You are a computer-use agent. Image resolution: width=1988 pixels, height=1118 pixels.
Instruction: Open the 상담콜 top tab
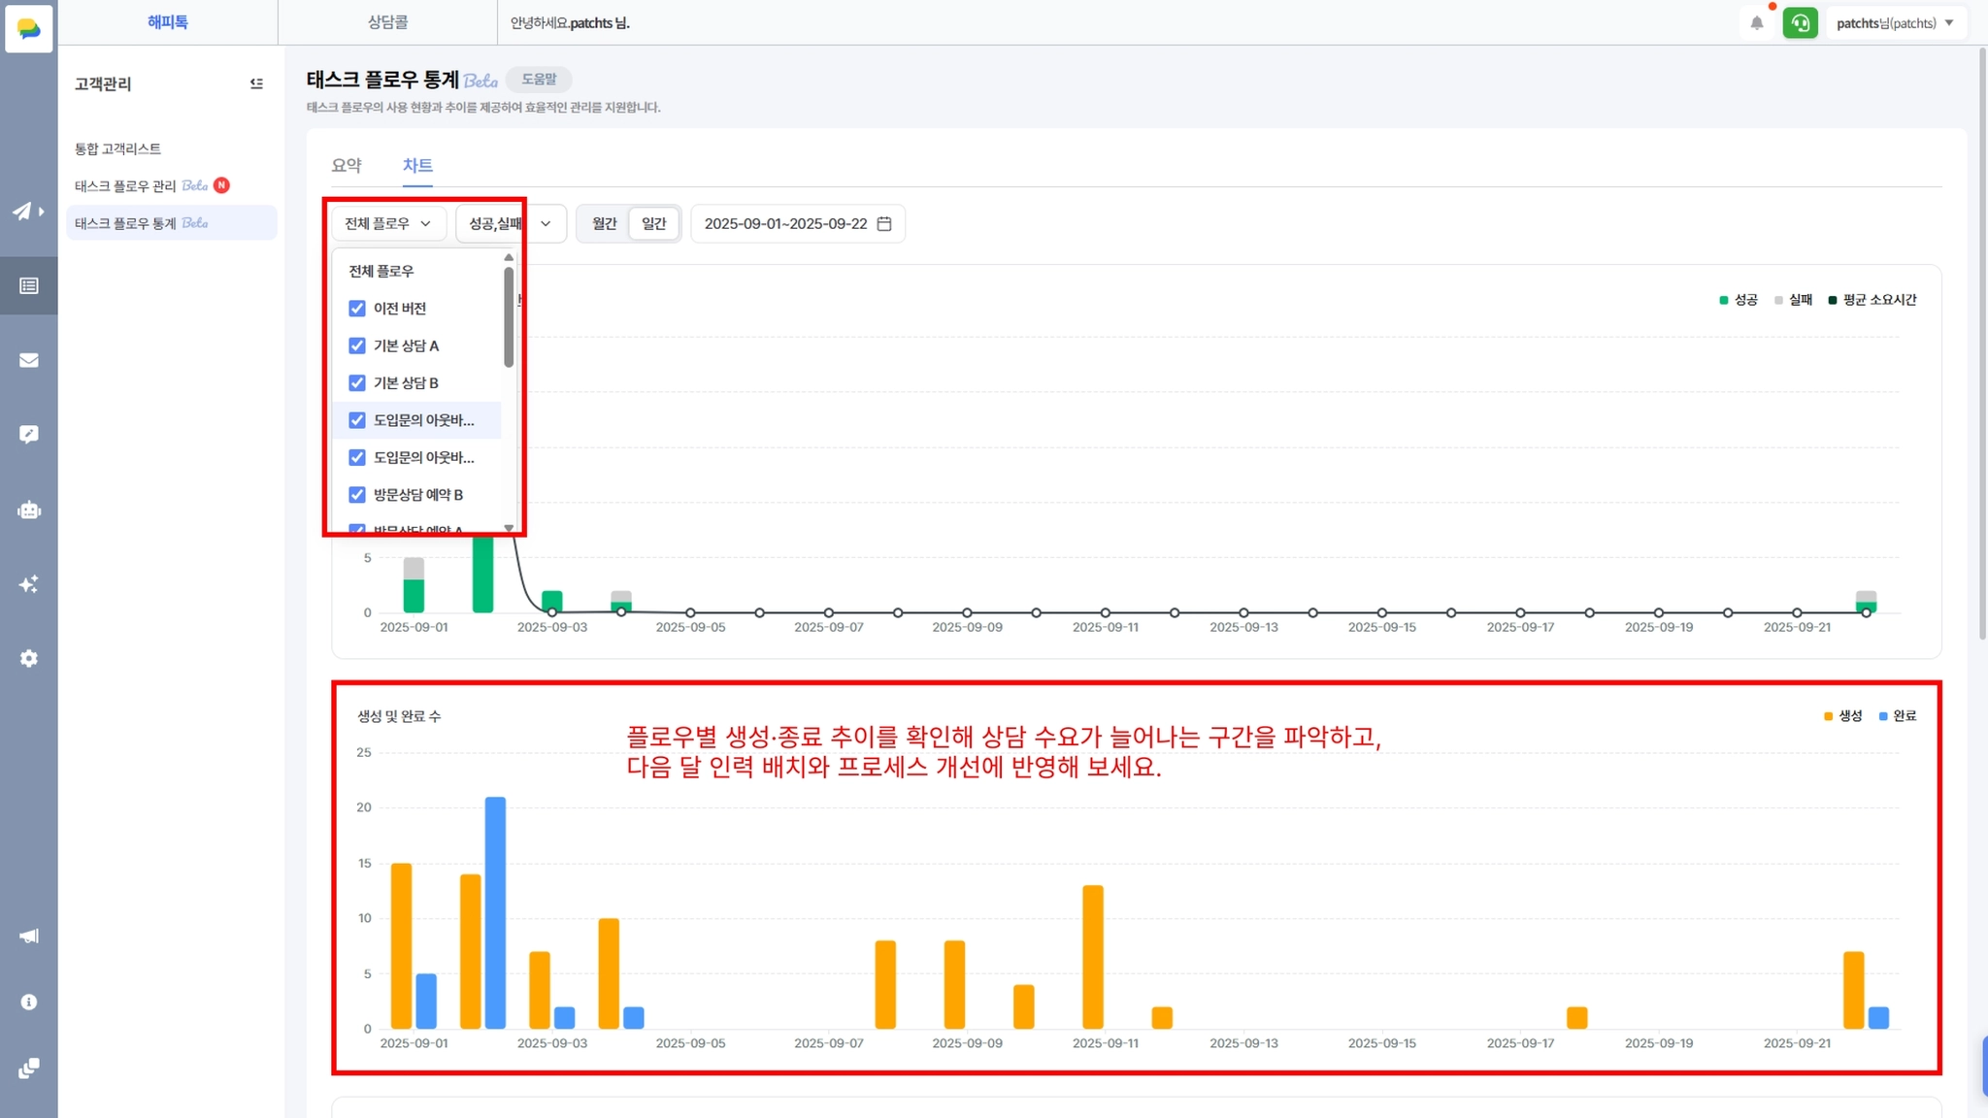pos(387,22)
